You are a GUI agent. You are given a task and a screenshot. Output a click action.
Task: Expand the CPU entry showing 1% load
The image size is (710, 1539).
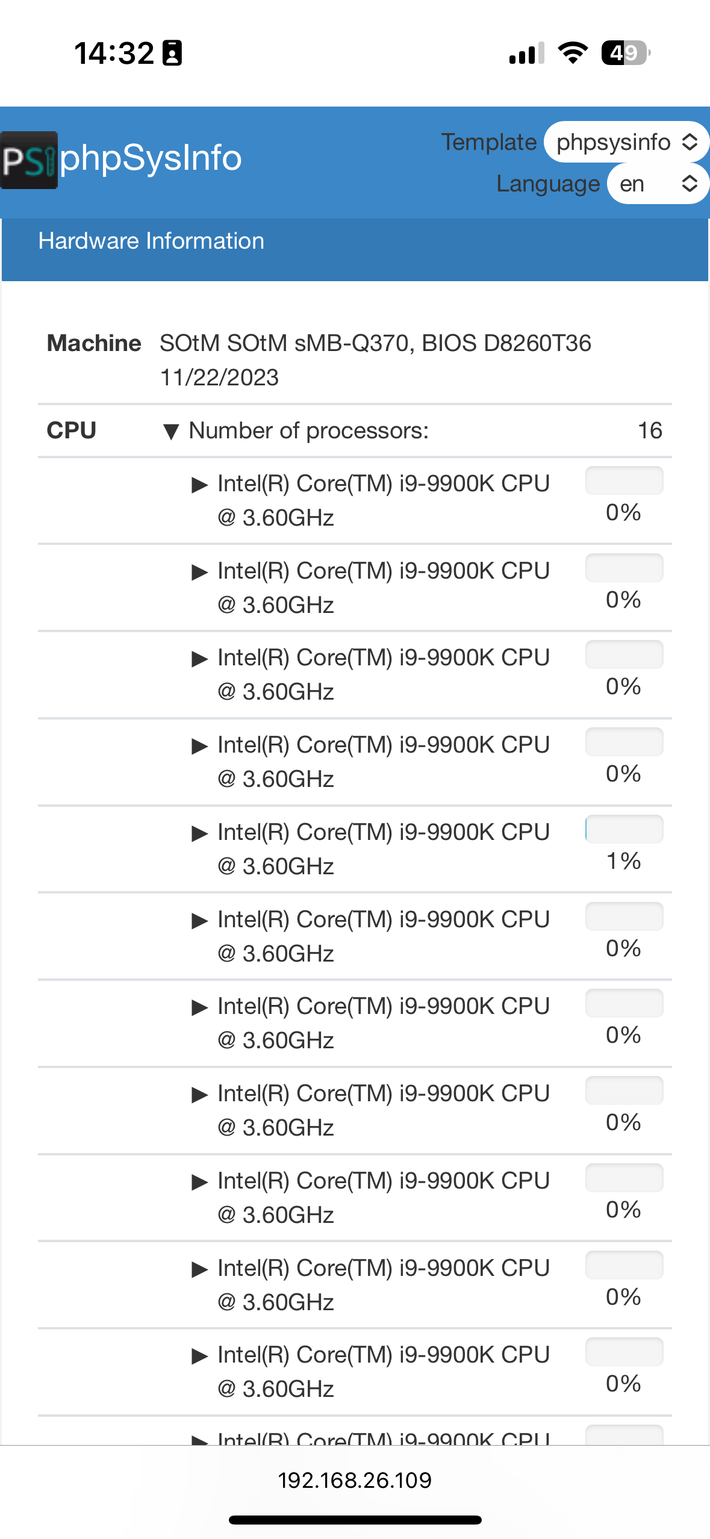tap(199, 833)
